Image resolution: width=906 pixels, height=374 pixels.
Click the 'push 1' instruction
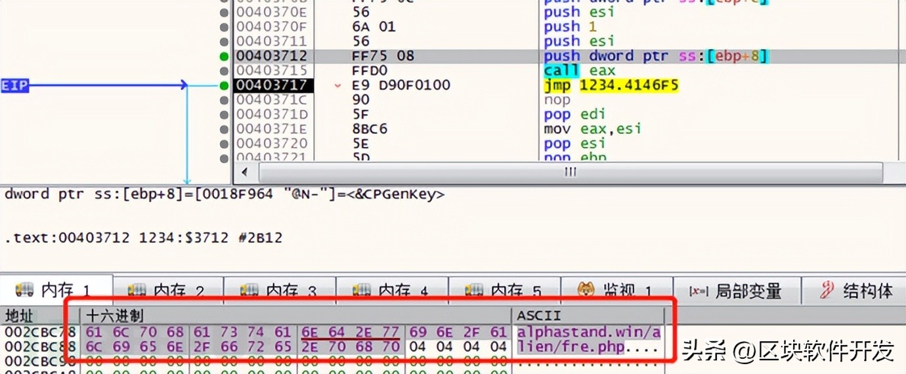point(570,27)
